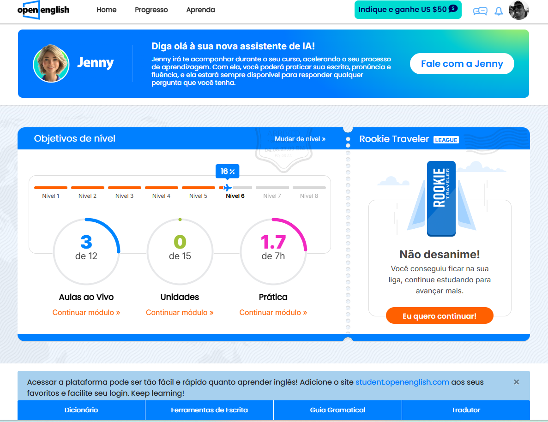Click the 0 de 15 units circle
This screenshot has width=548, height=422.
pos(180,251)
